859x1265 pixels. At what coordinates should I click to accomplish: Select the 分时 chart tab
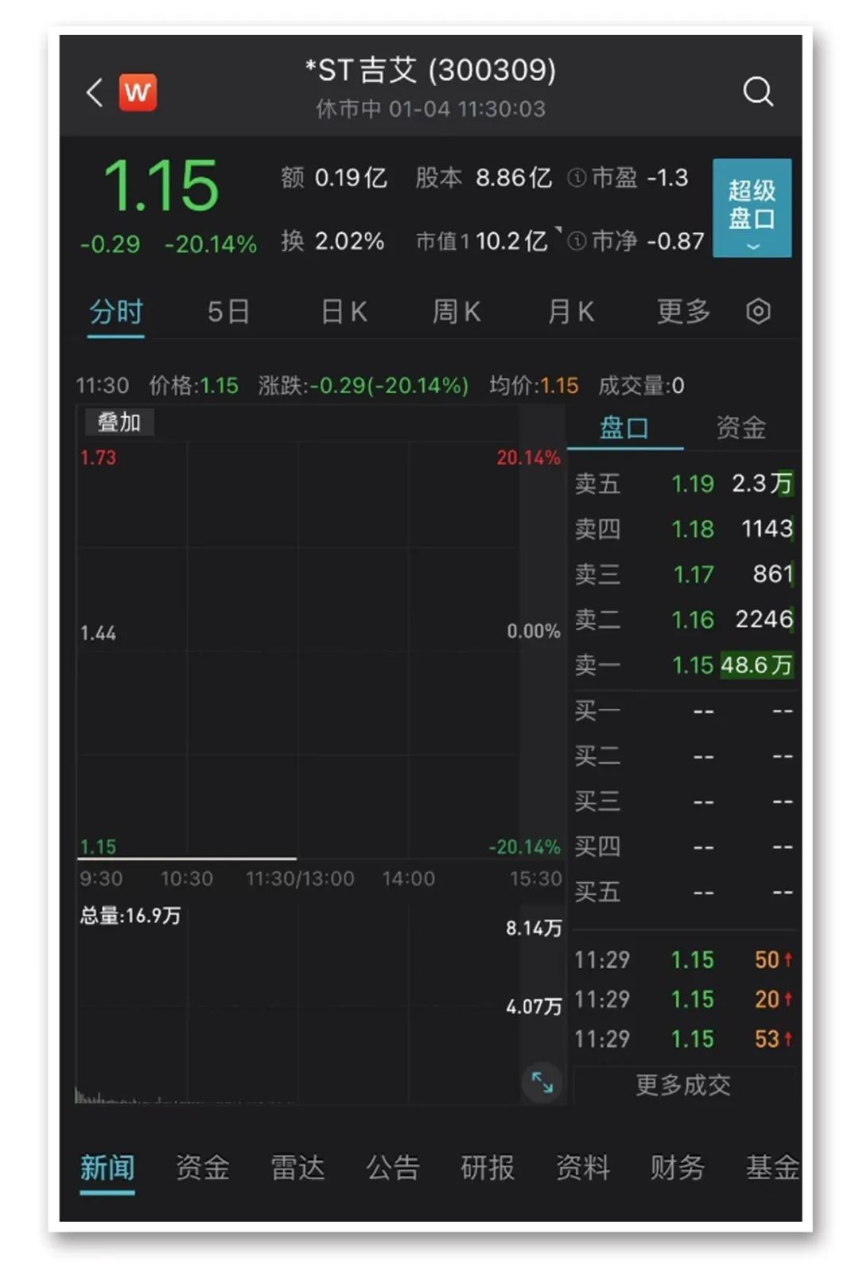pos(116,311)
